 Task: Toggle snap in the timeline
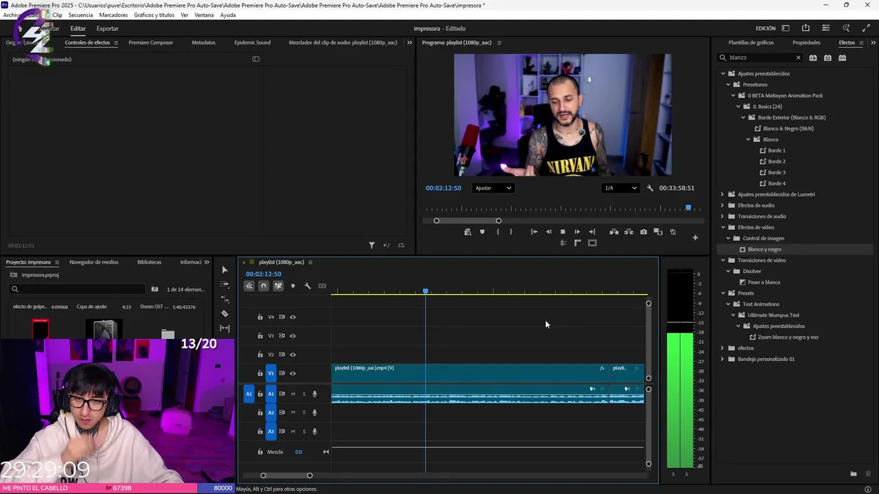264,286
